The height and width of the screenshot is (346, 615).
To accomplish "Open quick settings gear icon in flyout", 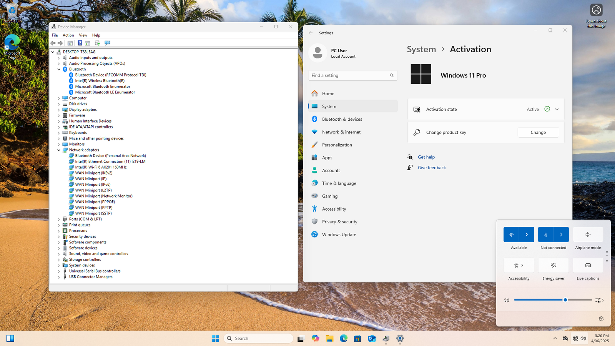I will pos(601,319).
